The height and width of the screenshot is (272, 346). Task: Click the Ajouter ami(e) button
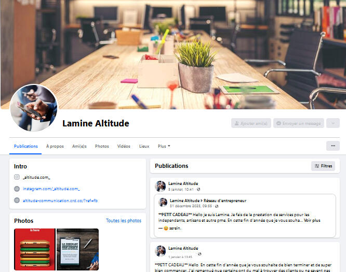click(251, 123)
